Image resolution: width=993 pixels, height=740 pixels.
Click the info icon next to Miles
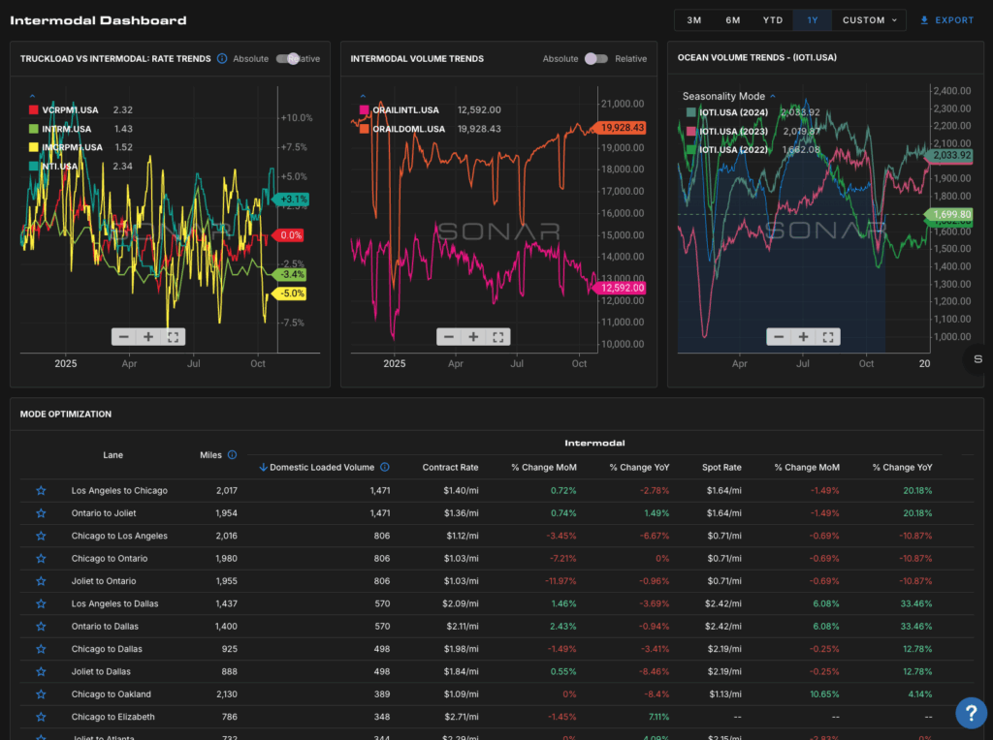tap(232, 454)
